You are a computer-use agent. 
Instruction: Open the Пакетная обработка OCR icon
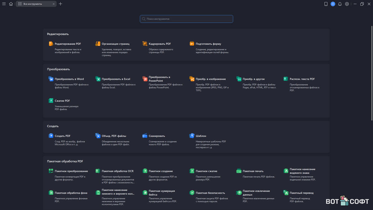coord(98,171)
